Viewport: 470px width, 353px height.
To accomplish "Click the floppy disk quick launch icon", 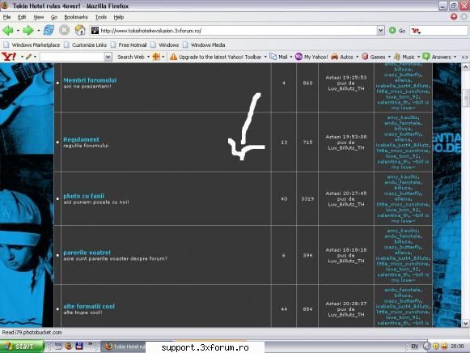I will coord(79,346).
